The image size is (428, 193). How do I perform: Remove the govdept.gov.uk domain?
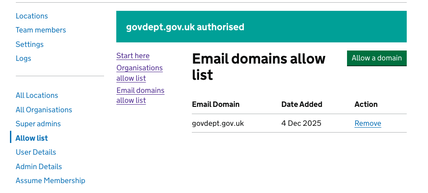[368, 123]
